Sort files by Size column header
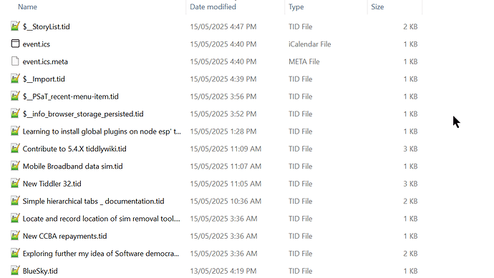 coord(377,7)
